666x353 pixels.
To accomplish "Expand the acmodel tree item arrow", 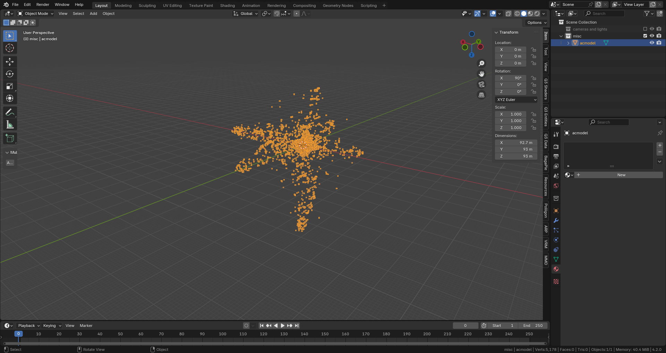I will pos(568,43).
